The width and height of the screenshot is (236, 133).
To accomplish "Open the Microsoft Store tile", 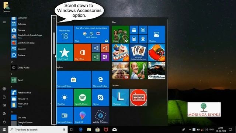I will click(x=74, y=79).
